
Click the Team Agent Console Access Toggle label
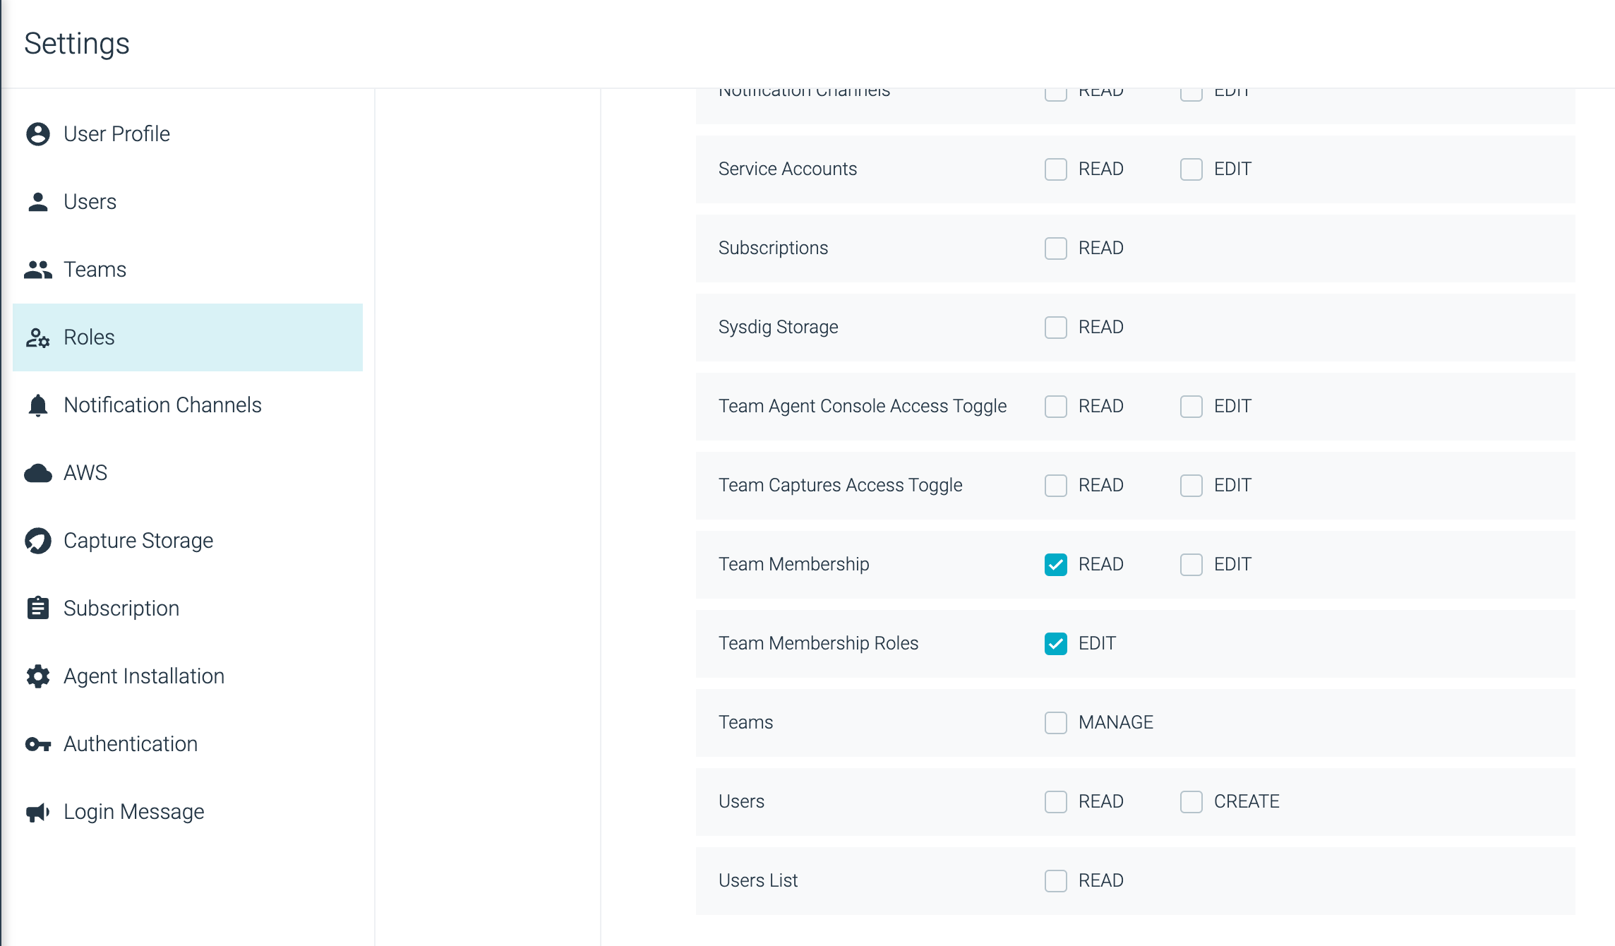[x=863, y=407]
